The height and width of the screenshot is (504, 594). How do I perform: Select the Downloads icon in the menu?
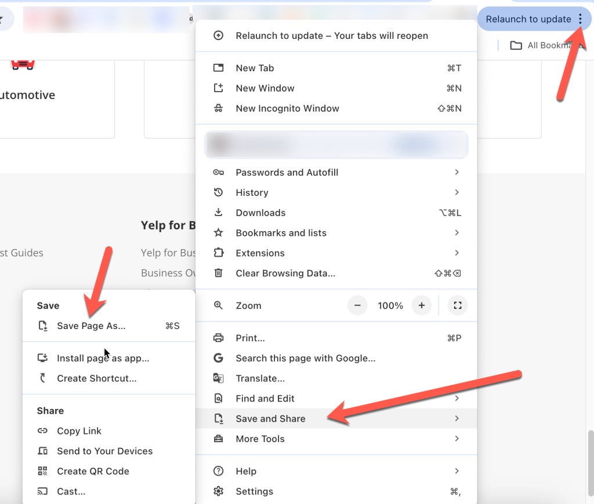(x=219, y=213)
